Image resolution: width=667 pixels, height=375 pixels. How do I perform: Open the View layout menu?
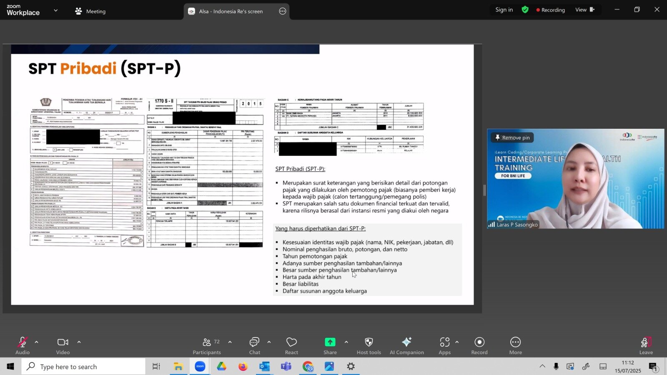tap(585, 10)
